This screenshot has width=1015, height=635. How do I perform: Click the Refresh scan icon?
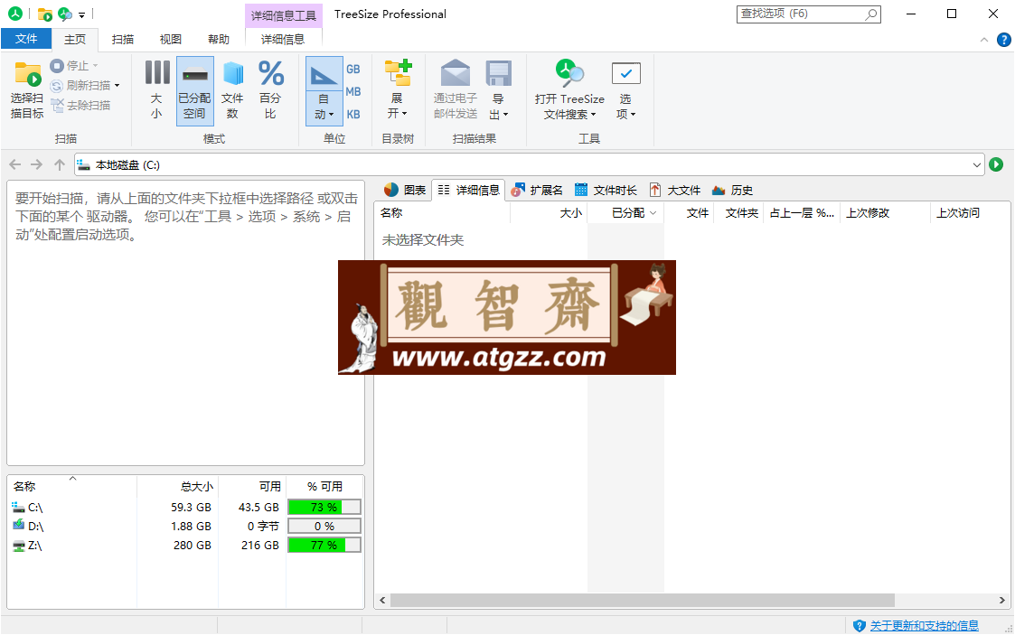57,85
